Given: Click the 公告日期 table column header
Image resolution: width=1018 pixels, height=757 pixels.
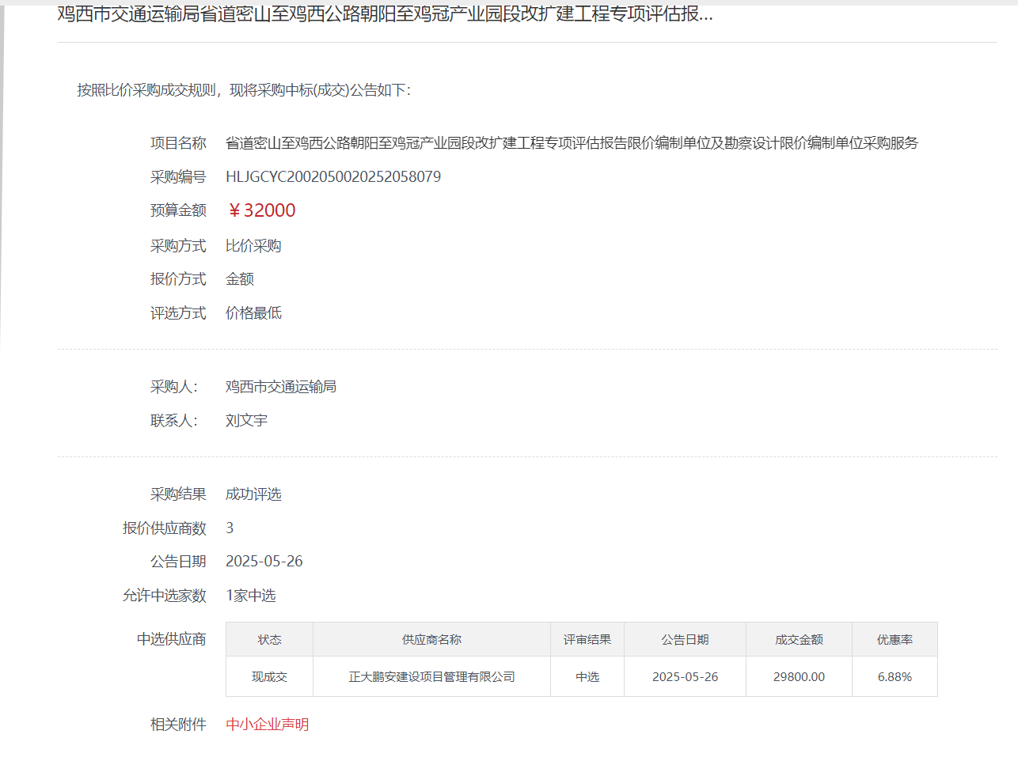Looking at the screenshot, I should coord(685,640).
